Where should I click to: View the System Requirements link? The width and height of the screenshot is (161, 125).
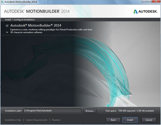pos(37,120)
